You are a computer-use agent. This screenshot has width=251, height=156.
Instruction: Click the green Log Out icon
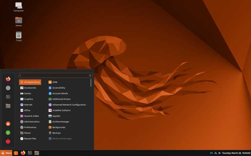(x=8, y=133)
